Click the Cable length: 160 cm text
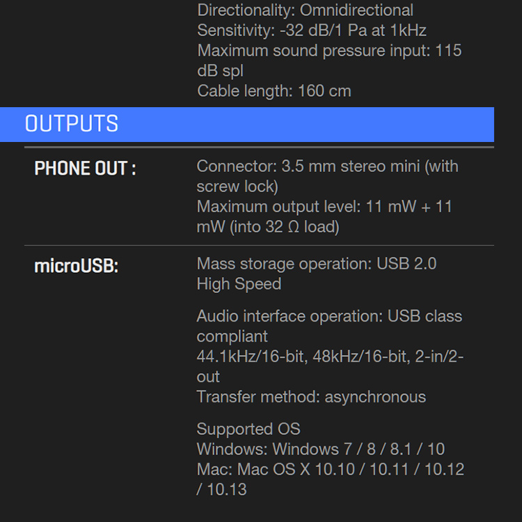The height and width of the screenshot is (522, 522). point(274,91)
